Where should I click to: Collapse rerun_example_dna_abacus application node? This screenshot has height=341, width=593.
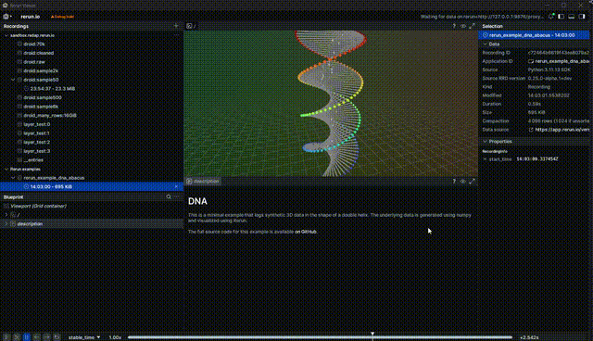point(13,178)
